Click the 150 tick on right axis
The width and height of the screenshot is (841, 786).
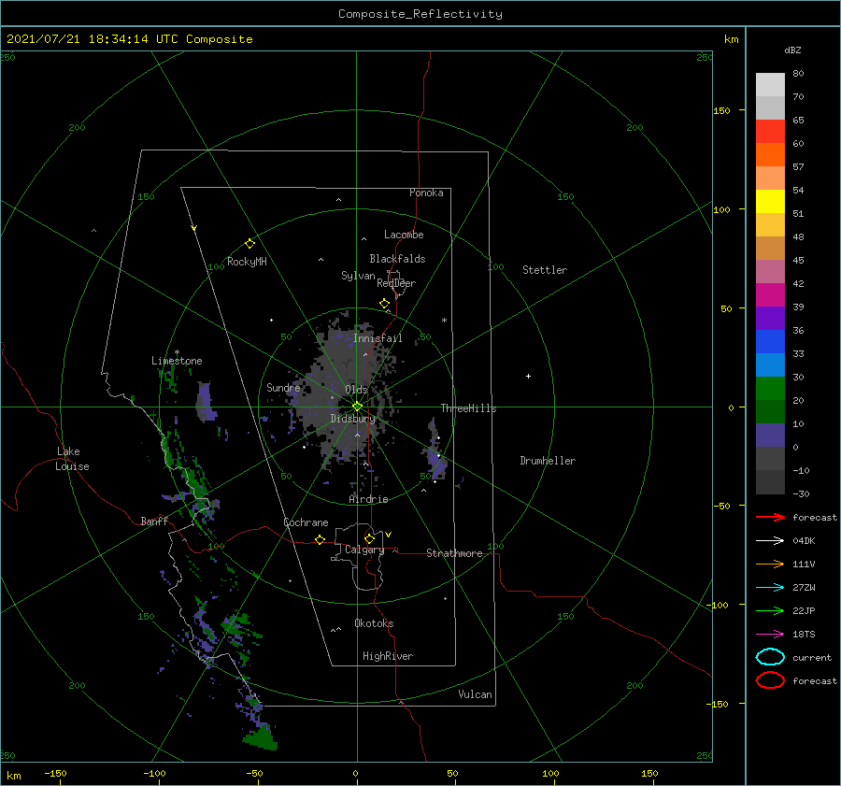[721, 110]
